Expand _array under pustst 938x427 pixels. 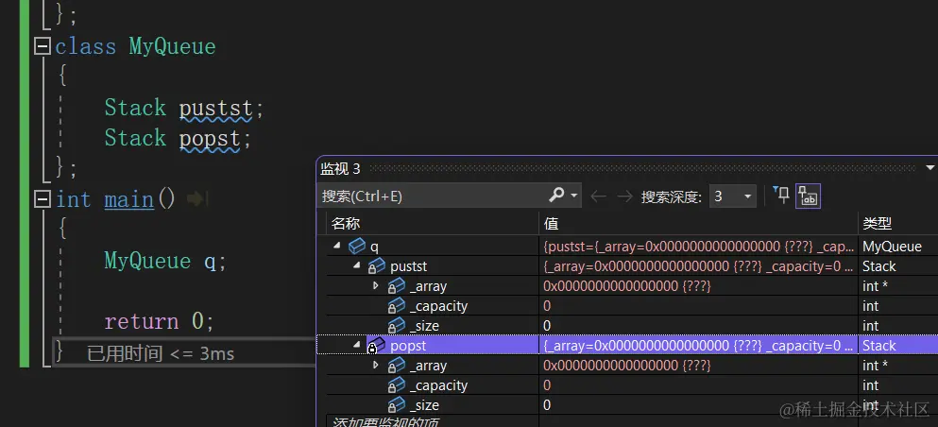pos(376,285)
